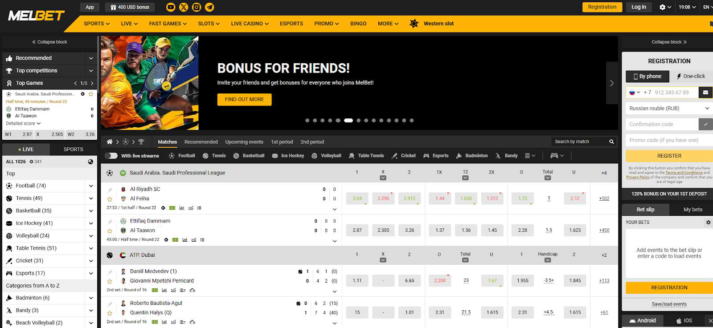Open ESPORTS menu item

(x=291, y=24)
